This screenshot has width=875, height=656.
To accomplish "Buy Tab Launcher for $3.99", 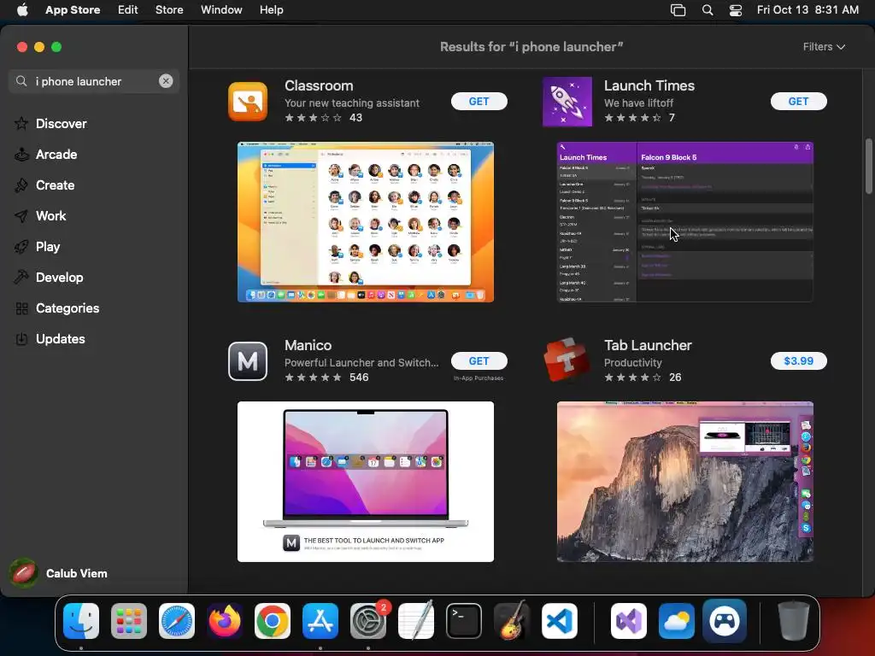I will coord(799,361).
